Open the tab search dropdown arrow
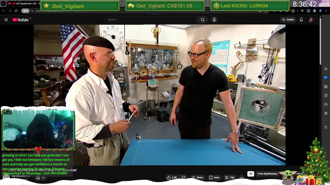The image size is (330, 185). point(3,4)
